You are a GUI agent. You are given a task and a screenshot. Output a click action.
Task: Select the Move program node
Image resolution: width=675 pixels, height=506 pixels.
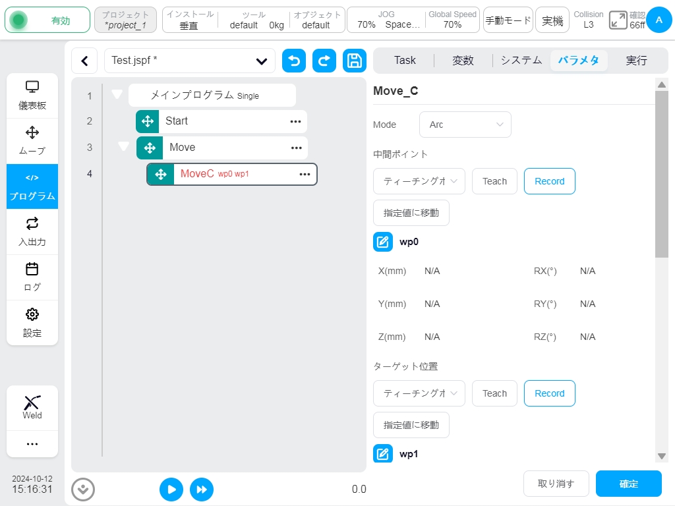[222, 148]
